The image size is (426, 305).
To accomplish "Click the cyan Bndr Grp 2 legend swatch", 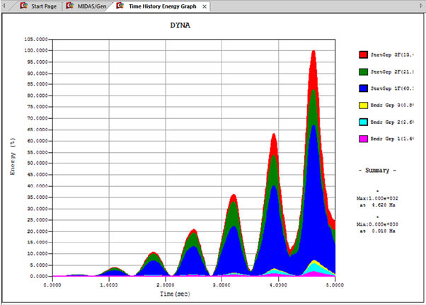I will (363, 122).
